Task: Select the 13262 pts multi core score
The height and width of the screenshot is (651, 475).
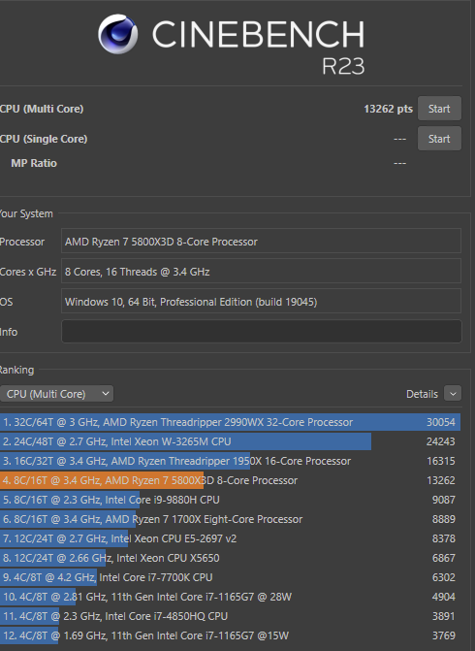Action: click(x=388, y=109)
